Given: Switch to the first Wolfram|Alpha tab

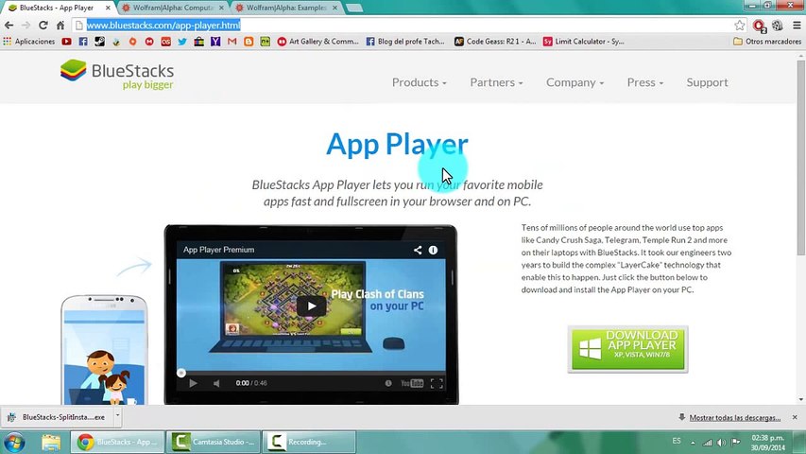Looking at the screenshot, I should coord(172,8).
